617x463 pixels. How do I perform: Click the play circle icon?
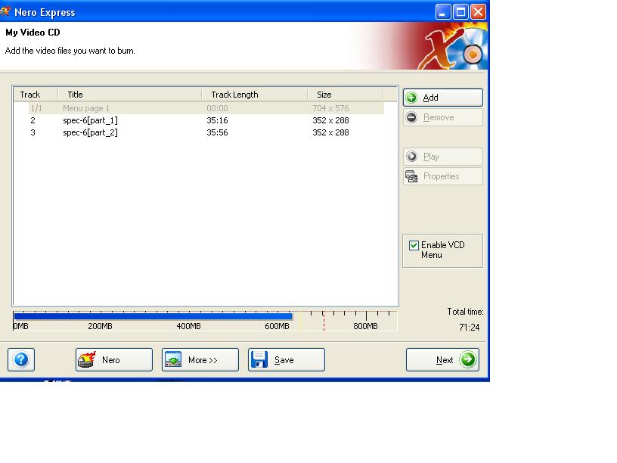pos(411,157)
